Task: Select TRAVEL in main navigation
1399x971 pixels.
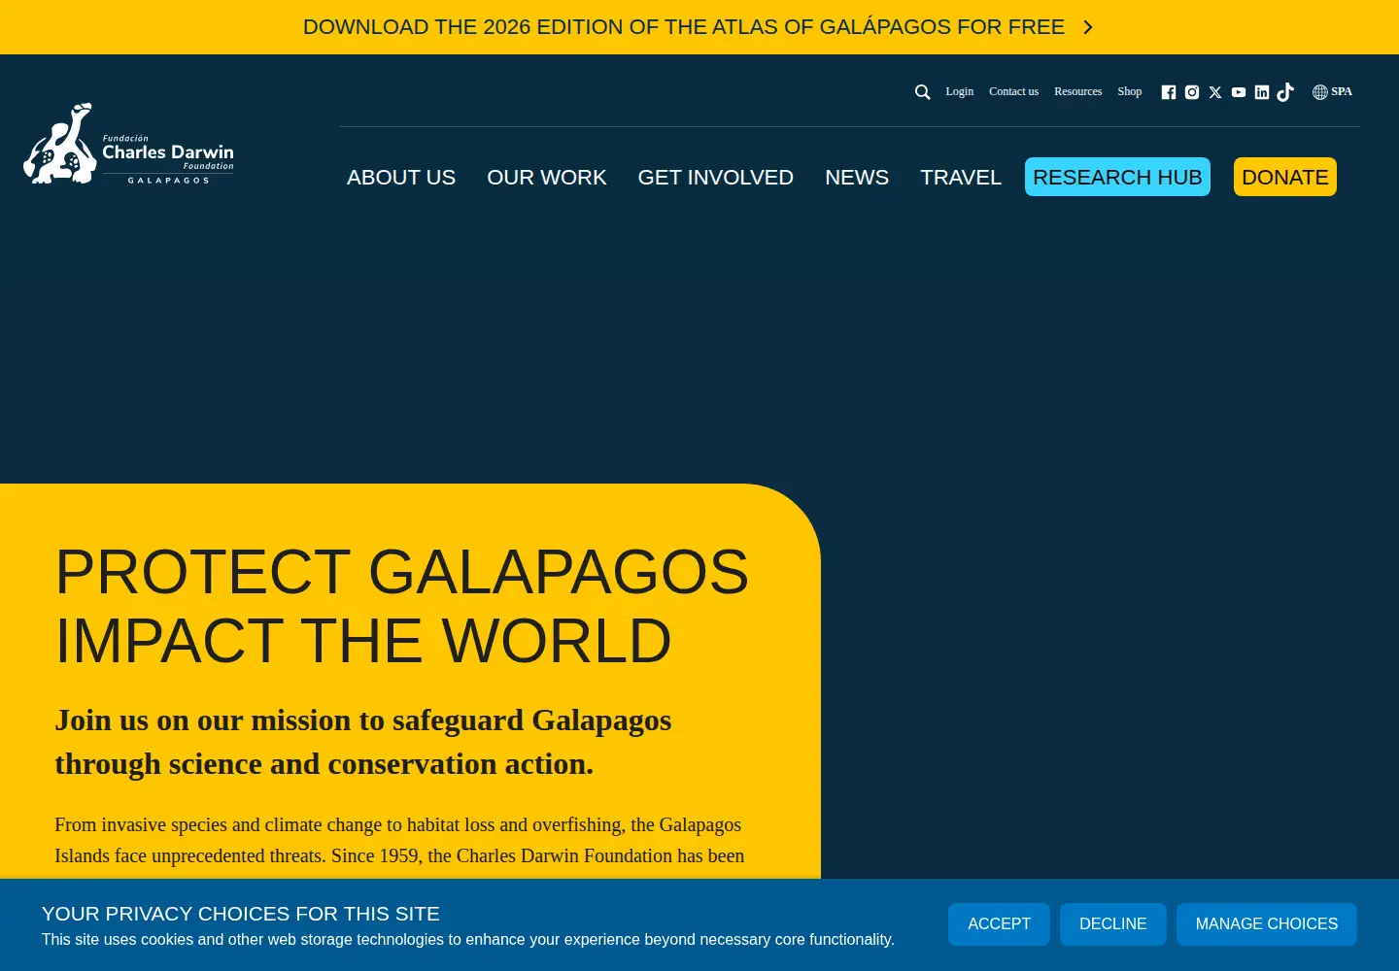Action: (x=961, y=177)
